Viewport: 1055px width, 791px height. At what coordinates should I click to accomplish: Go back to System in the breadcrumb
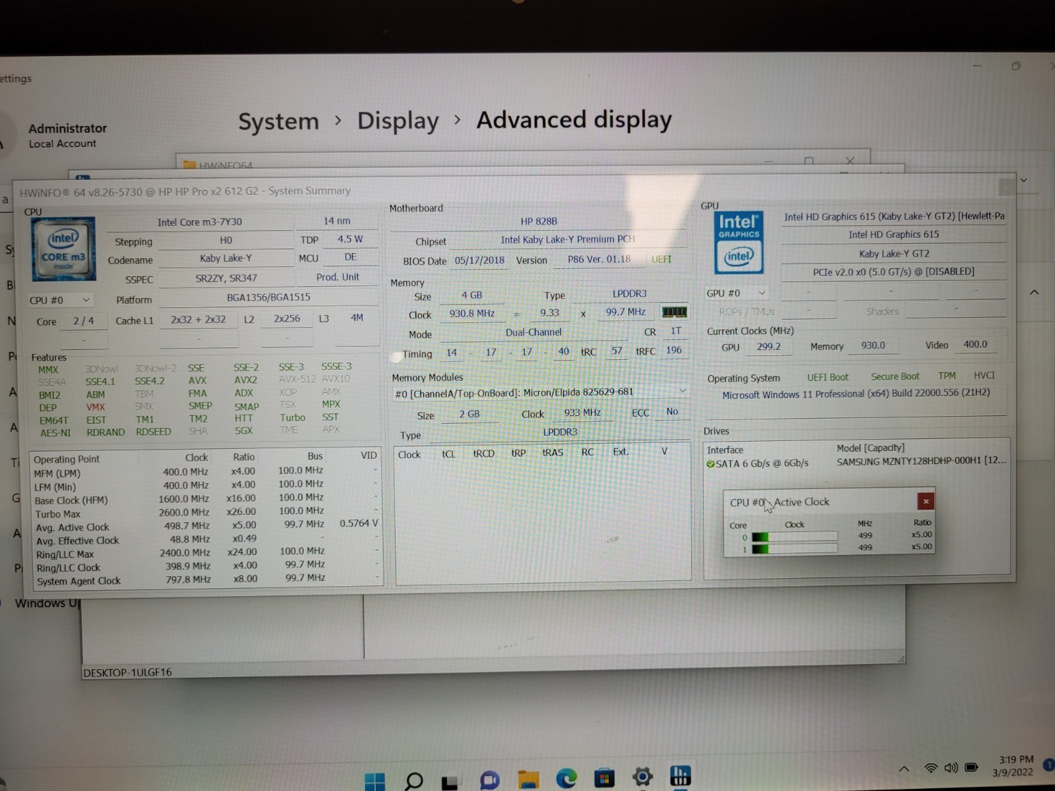pos(278,122)
